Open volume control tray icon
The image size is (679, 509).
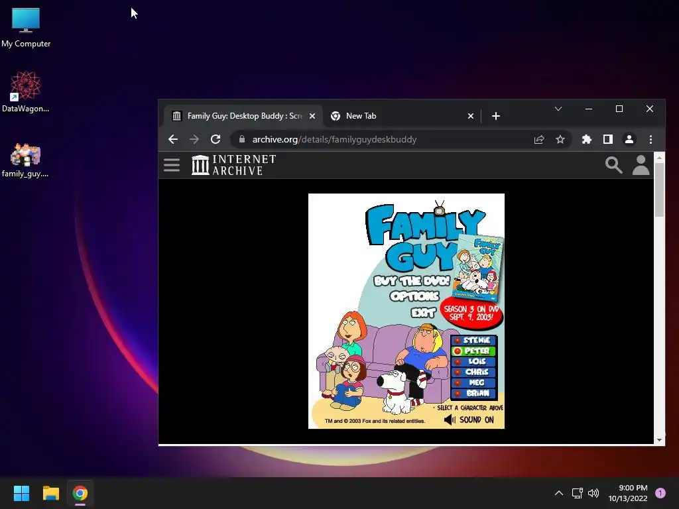(593, 493)
